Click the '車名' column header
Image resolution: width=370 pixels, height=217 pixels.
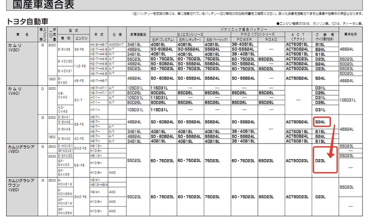22,34
